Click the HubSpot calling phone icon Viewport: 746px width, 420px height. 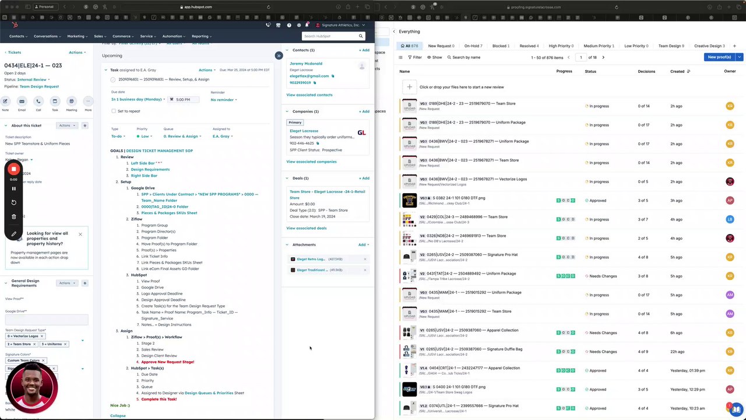(268, 25)
